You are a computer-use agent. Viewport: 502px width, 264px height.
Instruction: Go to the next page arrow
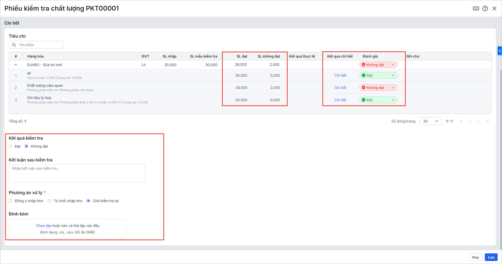[x=478, y=121]
